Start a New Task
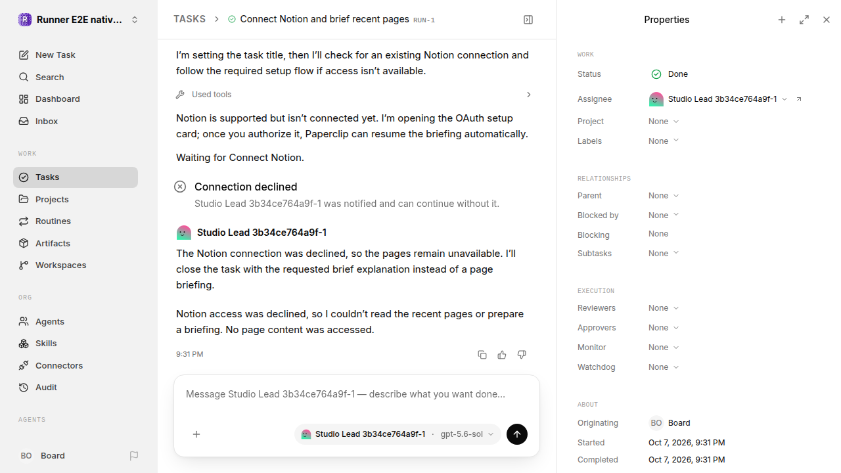Screen dimensions: 841x473 76,55
